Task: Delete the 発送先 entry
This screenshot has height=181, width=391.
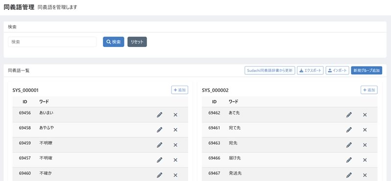Action: coord(365,175)
